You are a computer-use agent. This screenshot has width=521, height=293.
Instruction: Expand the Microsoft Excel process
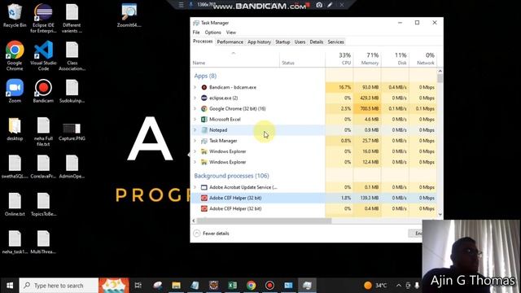click(195, 119)
